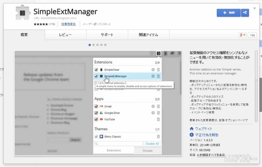Click trash icon for Google Drive
Image resolution: width=262 pixels, height=167 pixels.
[159, 113]
